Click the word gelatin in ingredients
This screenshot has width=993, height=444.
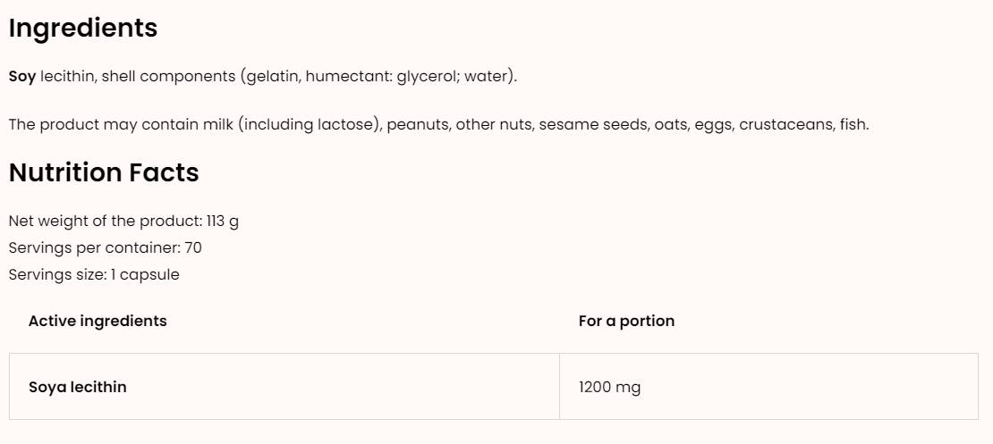click(x=273, y=77)
